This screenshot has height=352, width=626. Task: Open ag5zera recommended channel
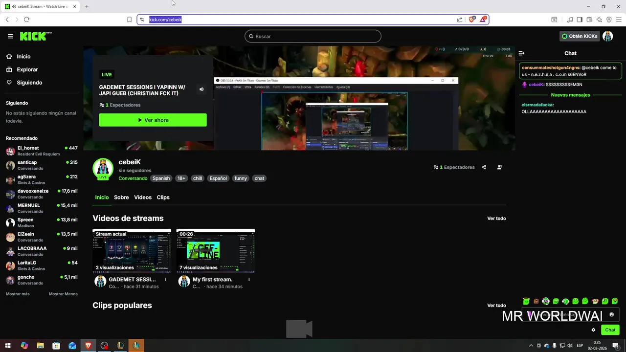[x=42, y=179]
